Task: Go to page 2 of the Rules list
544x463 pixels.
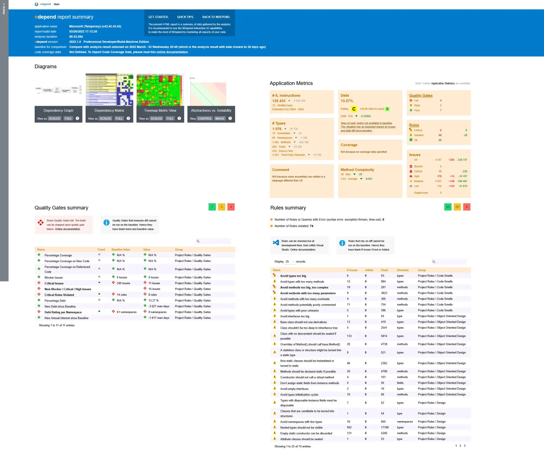Action: [460, 445]
